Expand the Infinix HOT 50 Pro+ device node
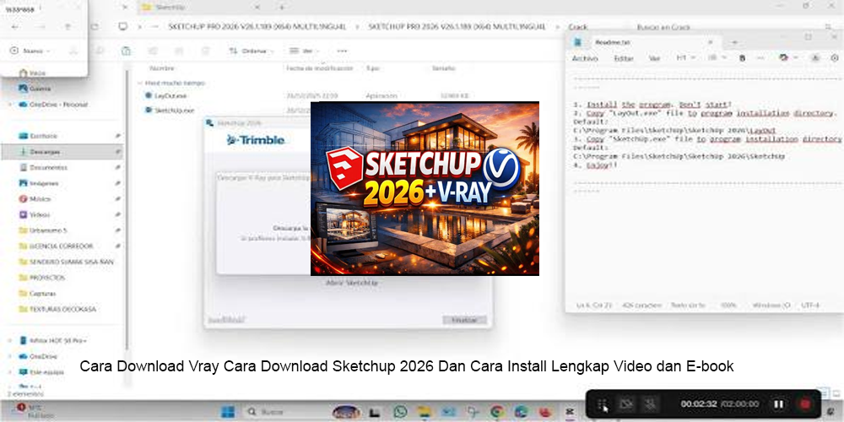 [9, 341]
